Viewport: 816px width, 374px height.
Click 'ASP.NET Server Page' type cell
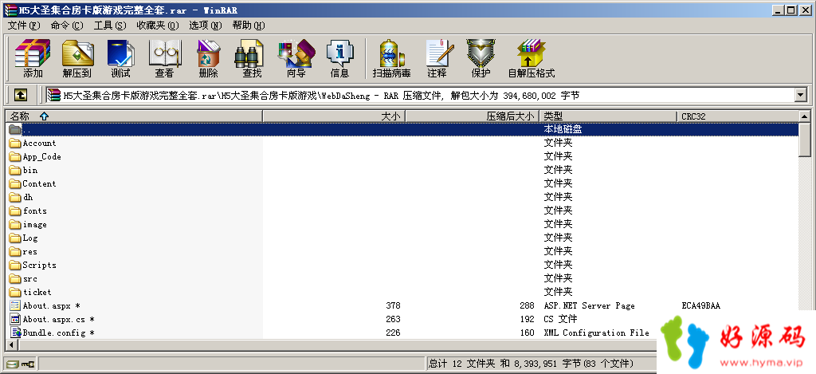click(x=589, y=305)
